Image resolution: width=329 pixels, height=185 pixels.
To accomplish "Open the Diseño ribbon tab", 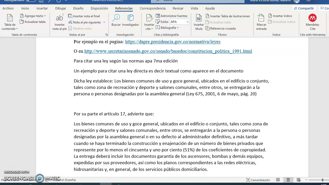I will [78, 8].
